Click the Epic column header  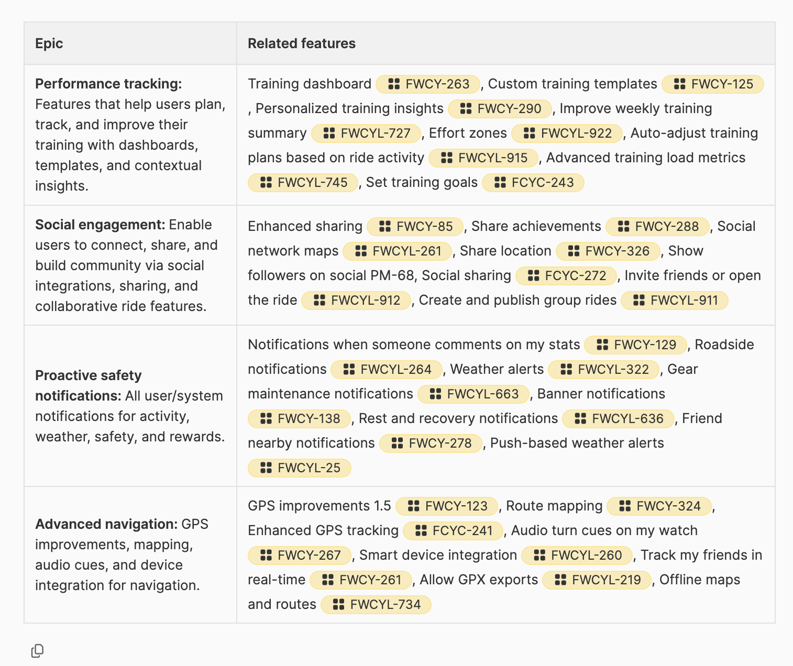[49, 43]
